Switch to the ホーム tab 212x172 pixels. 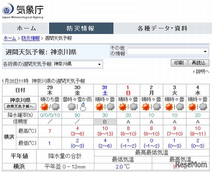[x=26, y=28]
